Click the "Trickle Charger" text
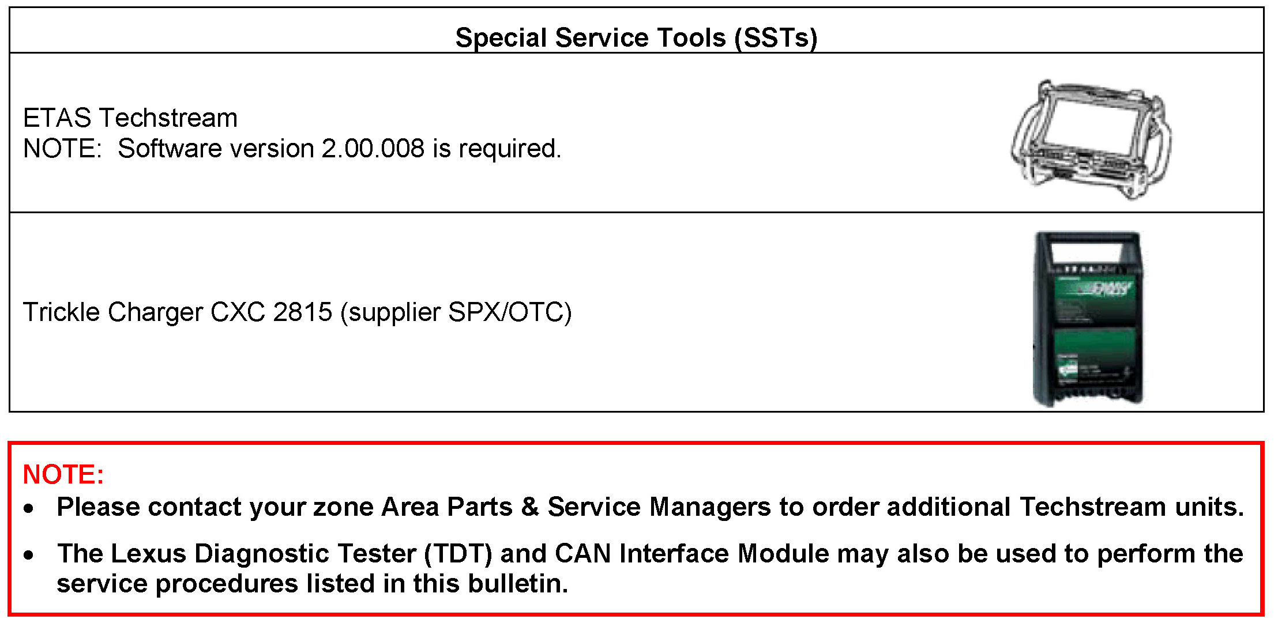The image size is (1278, 627). pos(112,312)
